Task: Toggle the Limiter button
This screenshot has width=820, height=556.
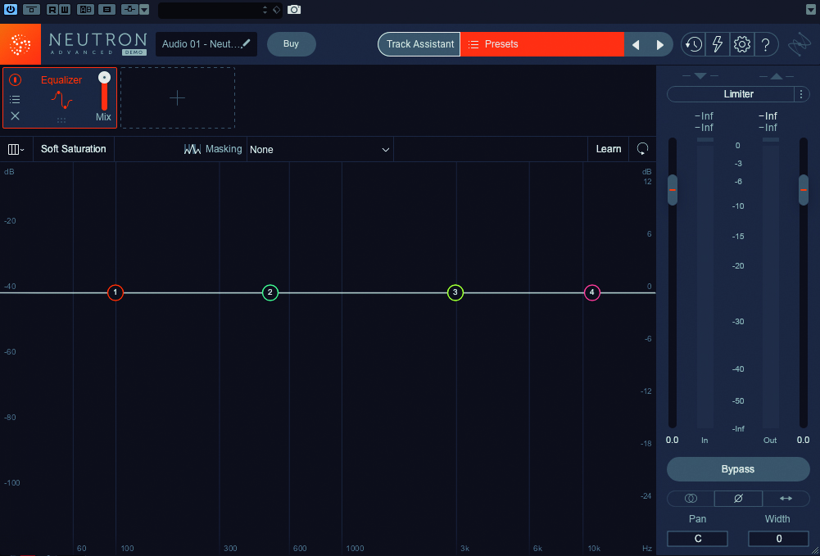Action: pyautogui.click(x=731, y=94)
